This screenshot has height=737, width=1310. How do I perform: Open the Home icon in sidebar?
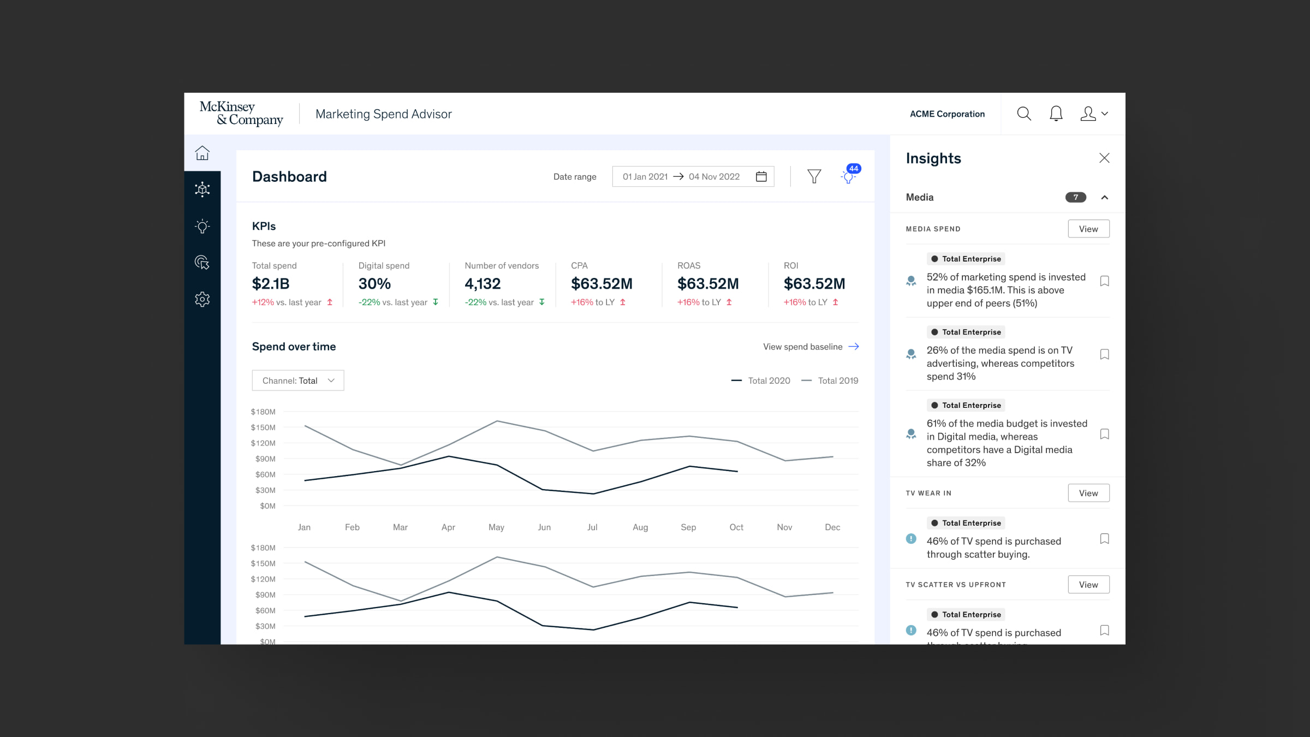pyautogui.click(x=203, y=153)
